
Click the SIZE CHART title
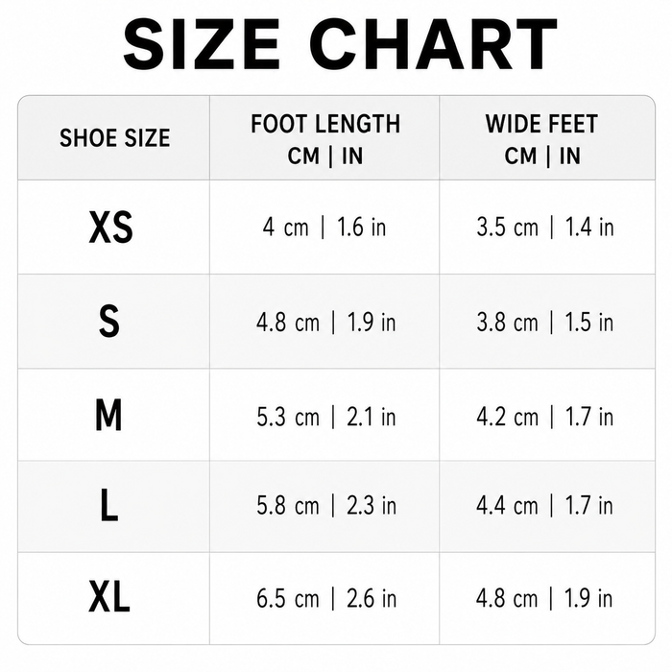click(x=340, y=45)
